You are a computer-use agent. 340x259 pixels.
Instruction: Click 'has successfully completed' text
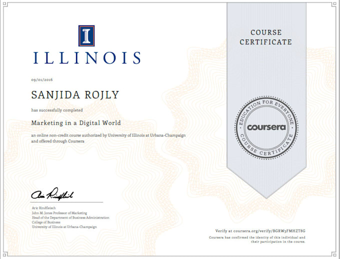[57, 110]
